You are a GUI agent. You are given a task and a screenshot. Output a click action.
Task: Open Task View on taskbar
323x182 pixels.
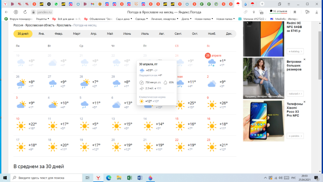click(x=88, y=178)
